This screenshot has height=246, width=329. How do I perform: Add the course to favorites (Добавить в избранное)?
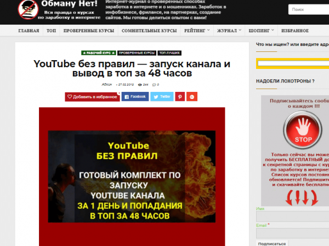point(92,97)
